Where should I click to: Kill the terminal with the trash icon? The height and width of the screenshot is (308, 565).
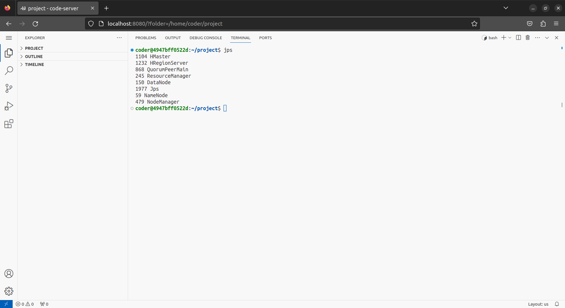coord(527,37)
